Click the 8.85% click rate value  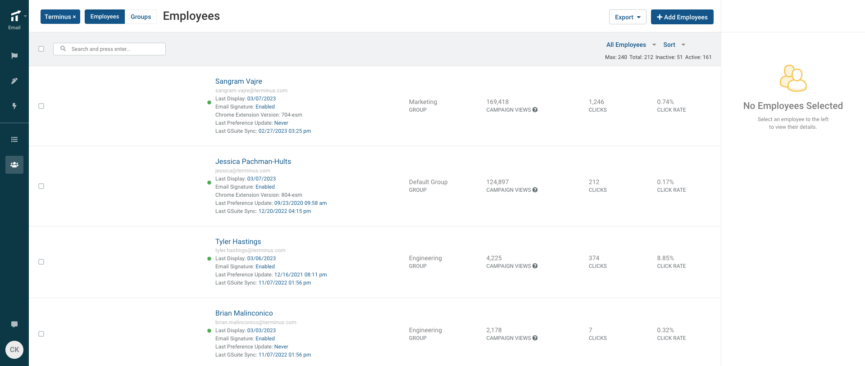[x=665, y=258]
